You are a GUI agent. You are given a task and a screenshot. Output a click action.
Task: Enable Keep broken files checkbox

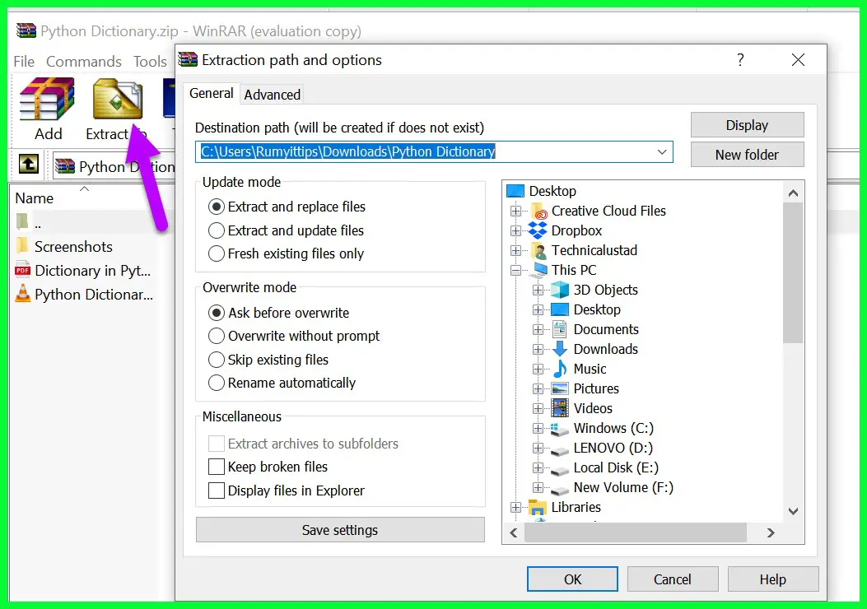(x=217, y=467)
